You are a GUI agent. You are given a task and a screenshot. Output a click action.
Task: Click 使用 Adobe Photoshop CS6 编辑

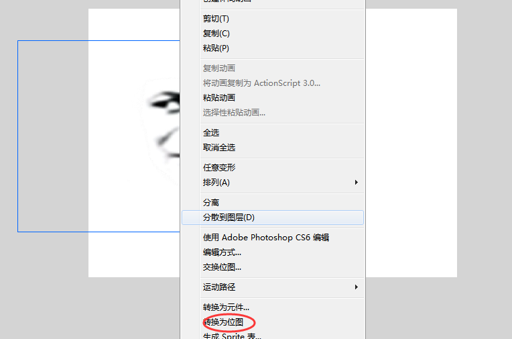pos(273,238)
